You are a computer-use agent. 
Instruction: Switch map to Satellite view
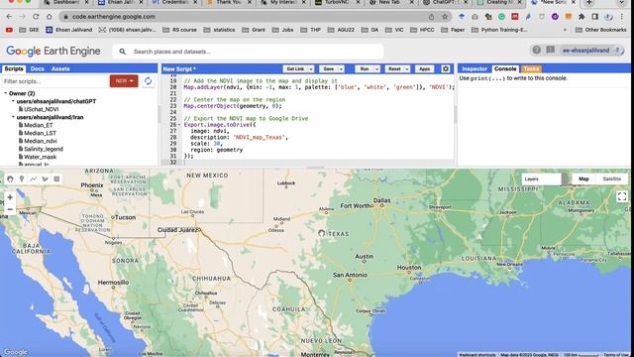tap(611, 178)
